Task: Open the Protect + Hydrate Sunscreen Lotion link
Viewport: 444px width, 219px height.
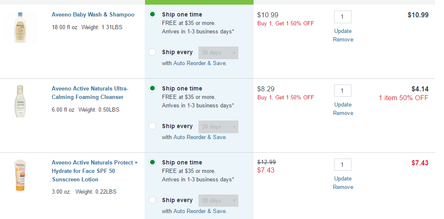Action: 95,171
